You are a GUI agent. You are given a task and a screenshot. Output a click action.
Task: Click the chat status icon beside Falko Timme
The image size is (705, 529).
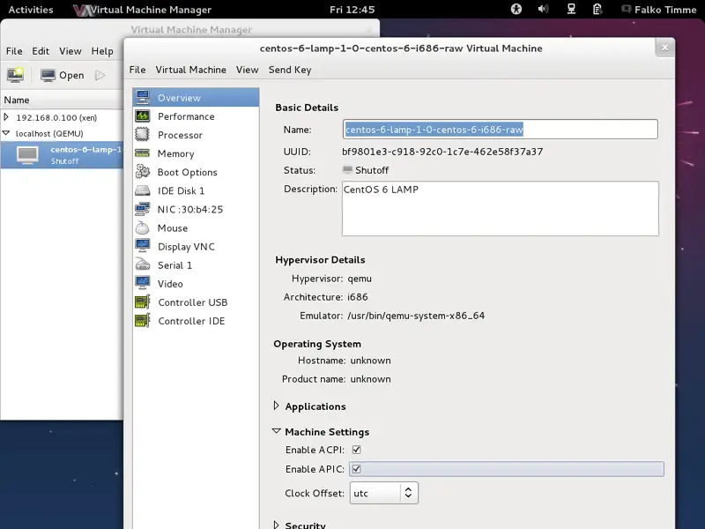(x=626, y=9)
